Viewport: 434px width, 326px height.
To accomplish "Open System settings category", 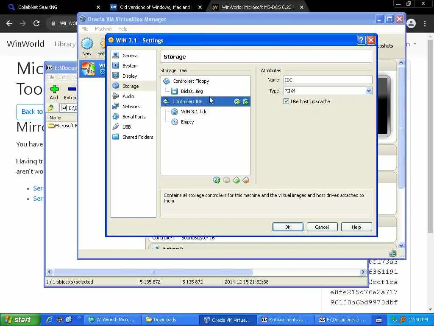I will (130, 66).
